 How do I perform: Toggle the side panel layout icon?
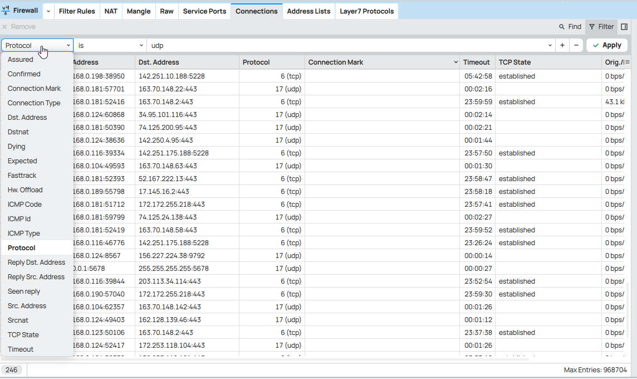pyautogui.click(x=624, y=27)
